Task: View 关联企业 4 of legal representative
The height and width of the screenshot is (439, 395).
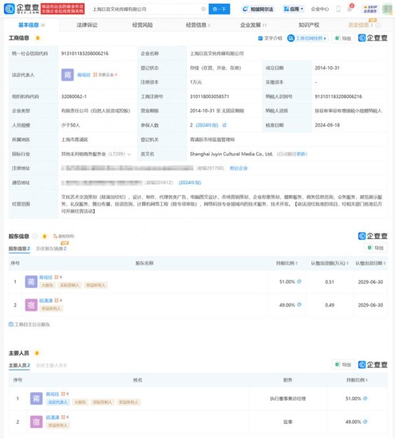Action: 105,75
